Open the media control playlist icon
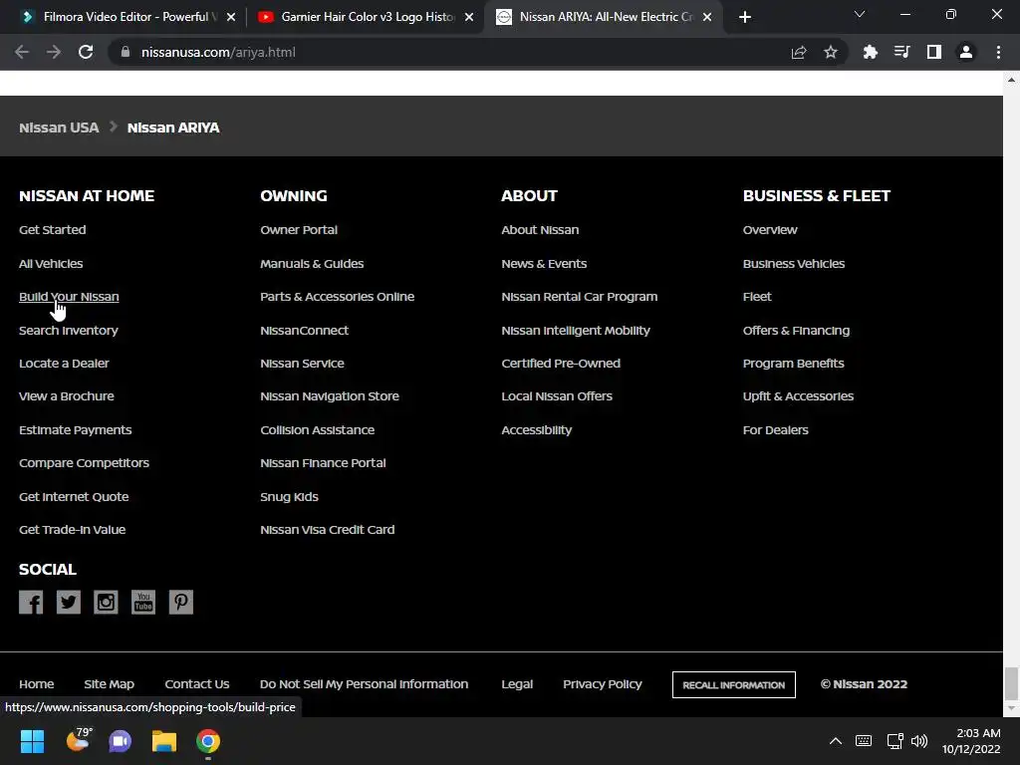Image resolution: width=1020 pixels, height=765 pixels. point(902,52)
